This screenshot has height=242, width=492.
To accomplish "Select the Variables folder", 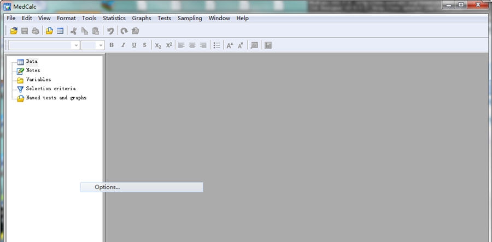I will point(38,80).
